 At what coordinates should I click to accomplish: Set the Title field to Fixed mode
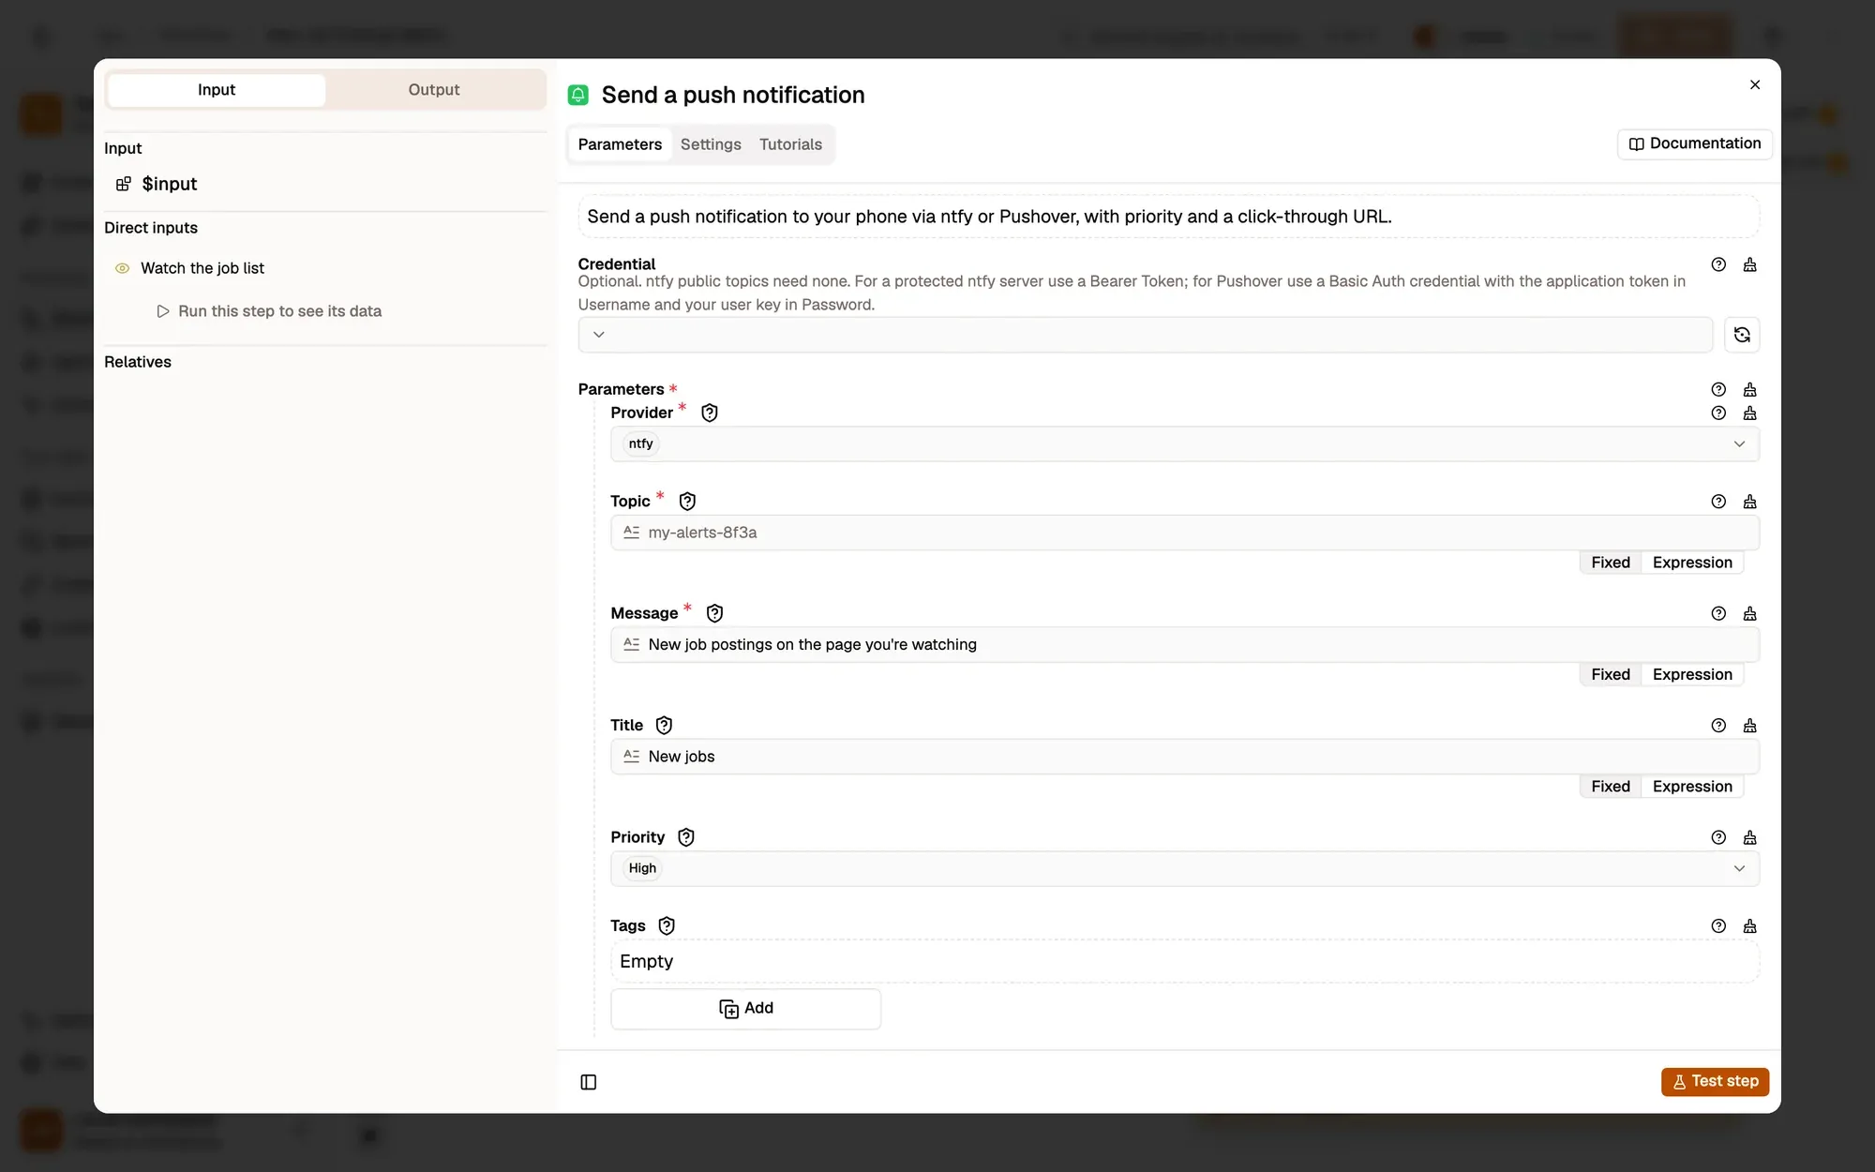[x=1611, y=787]
